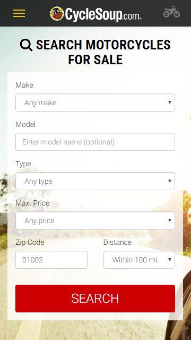Click the Search Motorcycles For Sale heading
This screenshot has width=191, height=340.
pos(95,52)
